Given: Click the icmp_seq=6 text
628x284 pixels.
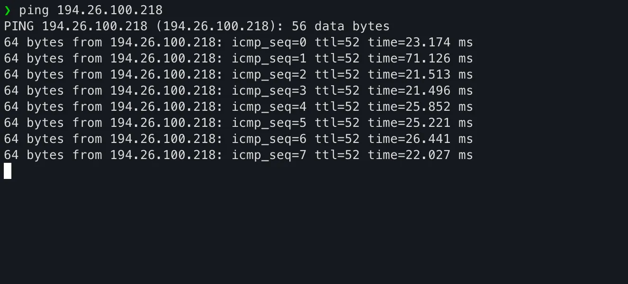Looking at the screenshot, I should point(269,139).
